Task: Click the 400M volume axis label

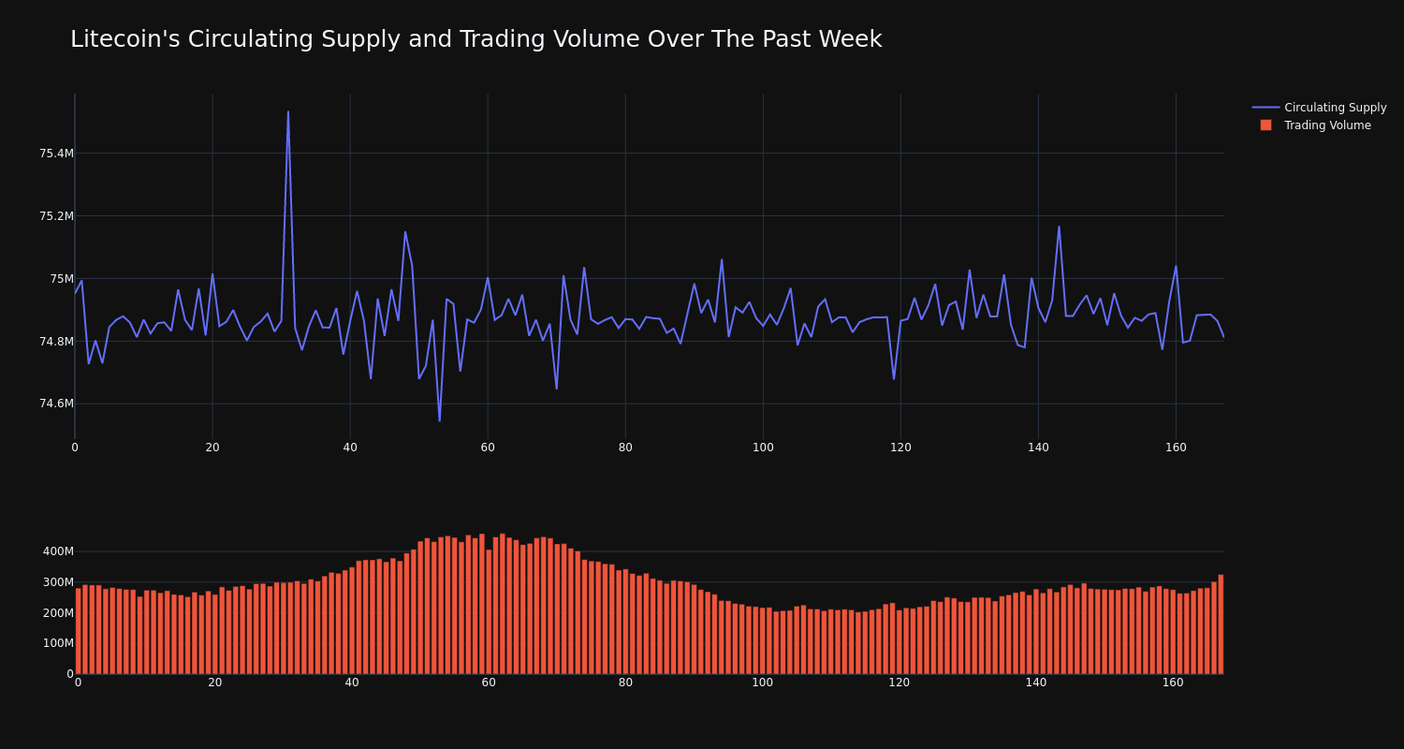Action: [58, 551]
